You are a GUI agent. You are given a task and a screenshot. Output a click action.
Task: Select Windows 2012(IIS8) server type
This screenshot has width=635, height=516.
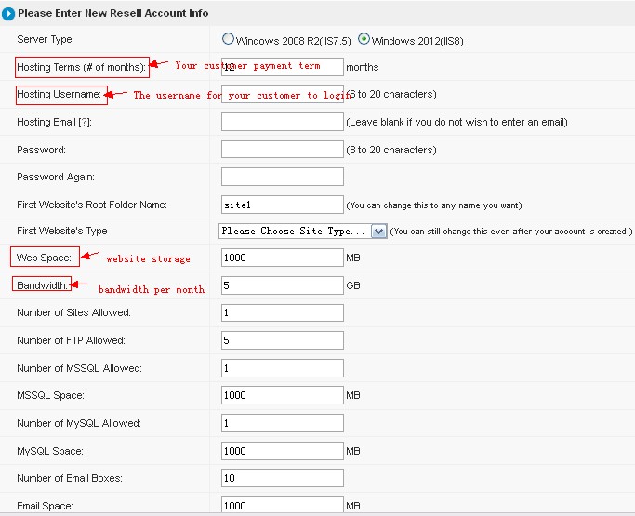364,40
